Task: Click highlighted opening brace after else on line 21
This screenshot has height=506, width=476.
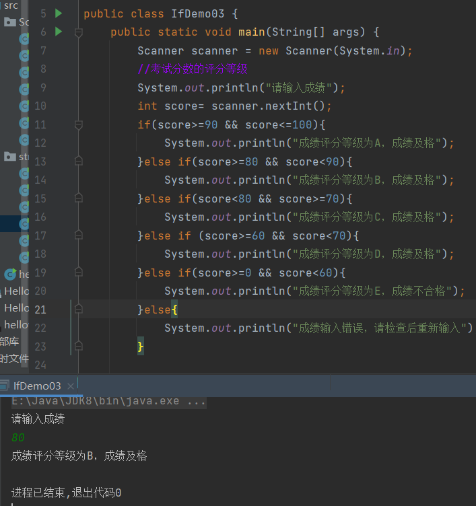Action: pos(174,310)
